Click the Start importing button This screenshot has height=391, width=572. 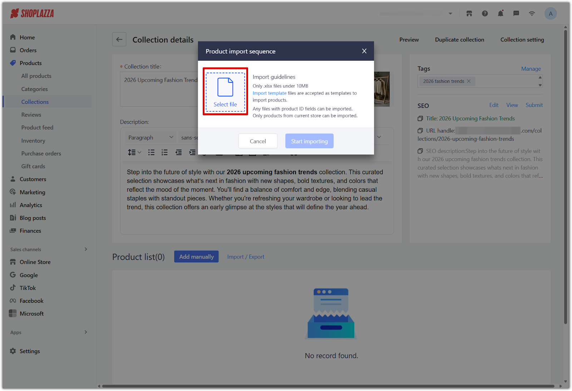(x=309, y=141)
